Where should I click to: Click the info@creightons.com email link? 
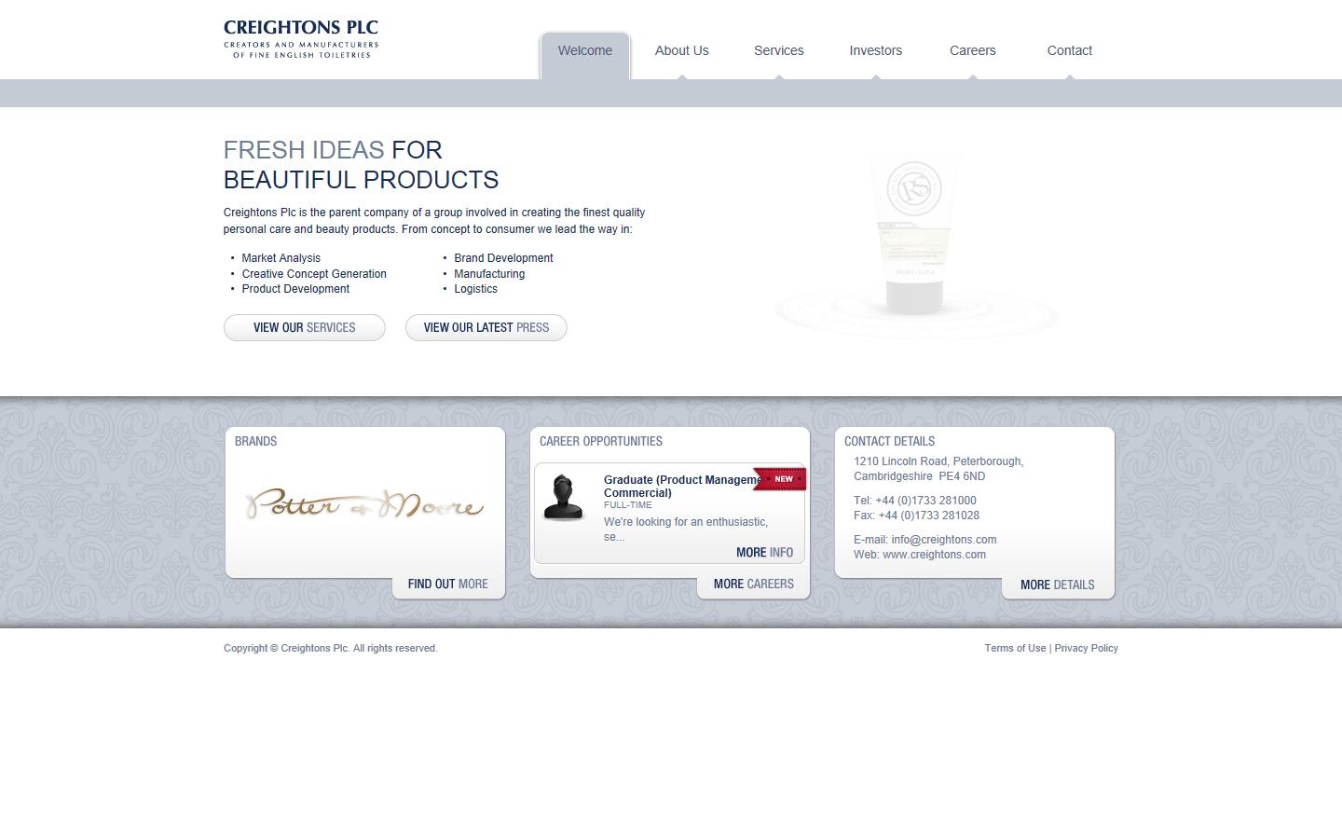click(x=943, y=539)
